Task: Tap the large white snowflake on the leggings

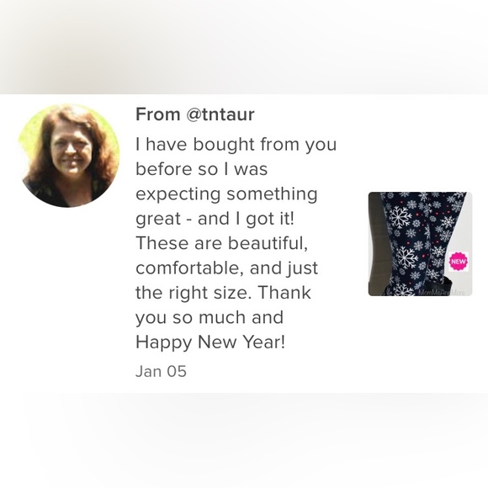Action: [x=399, y=217]
